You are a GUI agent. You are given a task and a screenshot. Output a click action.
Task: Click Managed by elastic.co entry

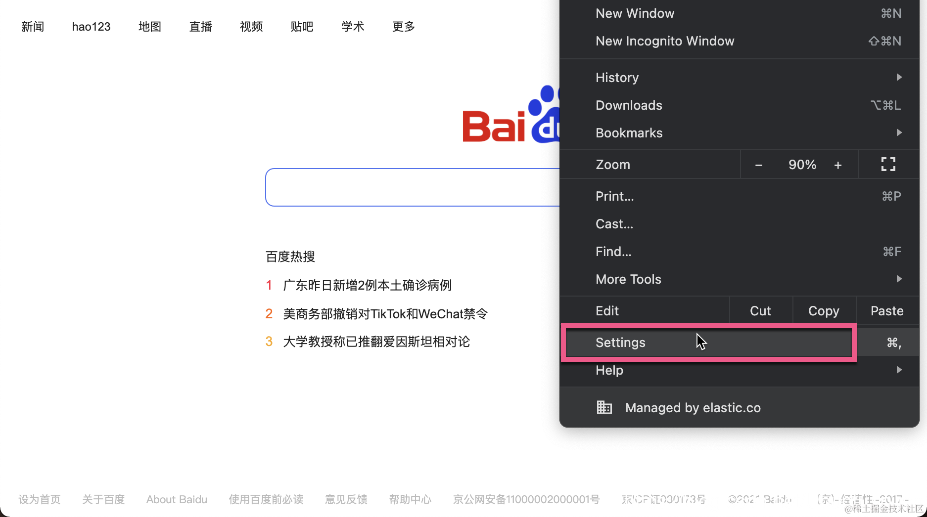point(740,408)
